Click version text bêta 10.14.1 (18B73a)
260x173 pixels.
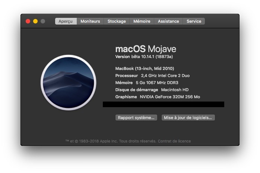coord(152,57)
